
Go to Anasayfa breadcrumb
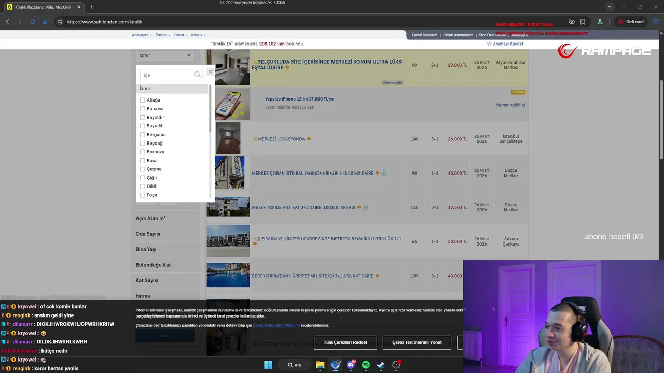point(140,35)
